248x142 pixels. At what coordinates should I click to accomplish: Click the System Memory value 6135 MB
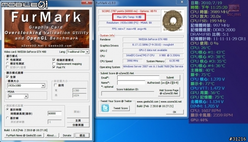[174, 61]
